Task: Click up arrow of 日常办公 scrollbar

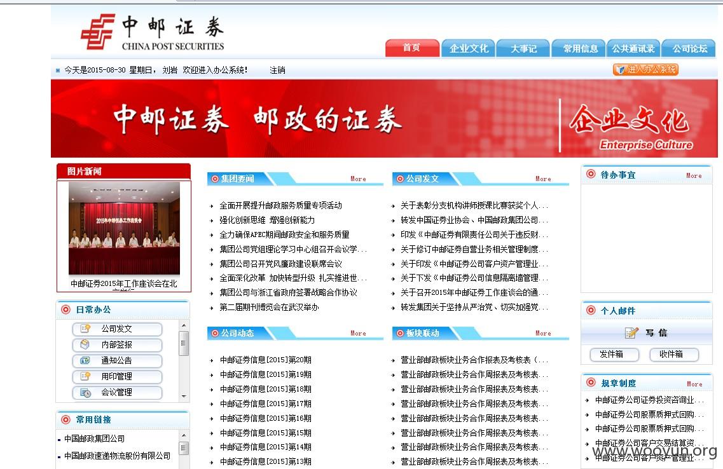Action: [x=184, y=325]
